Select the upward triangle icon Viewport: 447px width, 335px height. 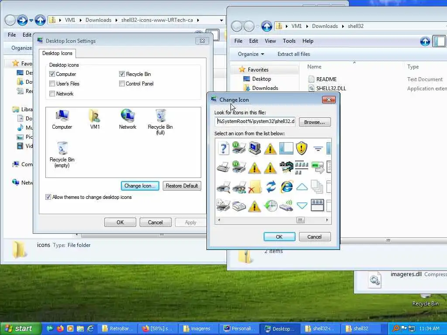pos(302,187)
